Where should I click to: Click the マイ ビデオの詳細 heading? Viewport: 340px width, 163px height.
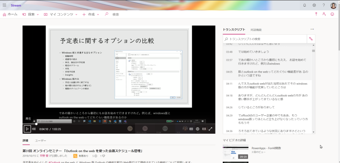click(x=234, y=140)
